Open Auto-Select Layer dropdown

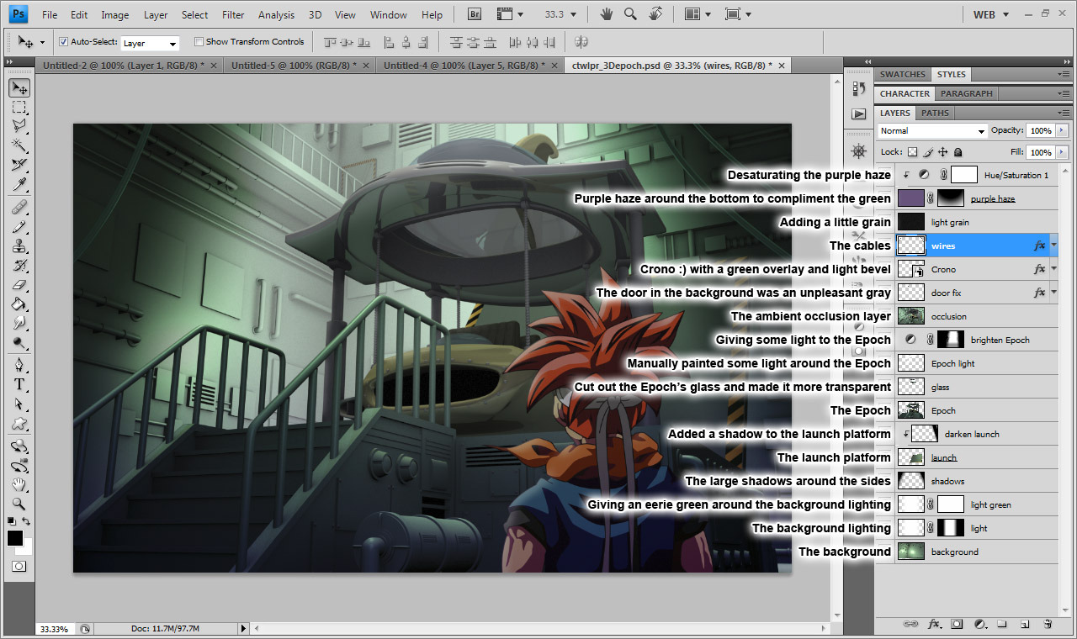point(150,43)
